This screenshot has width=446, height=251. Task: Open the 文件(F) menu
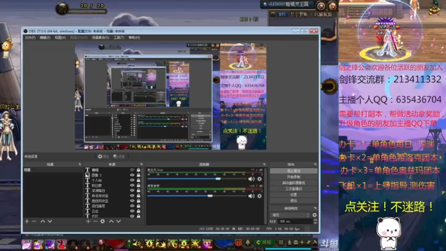pos(30,37)
